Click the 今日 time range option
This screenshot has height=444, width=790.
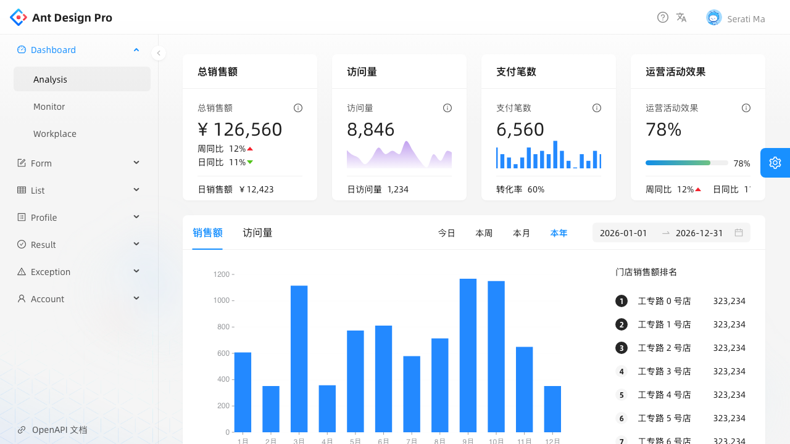(447, 232)
